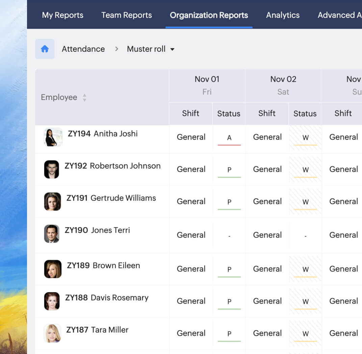362x354 pixels.
Task: Click Davis Rosemary's avatar
Action: (x=52, y=301)
